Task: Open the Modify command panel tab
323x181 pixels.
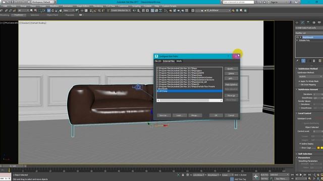Action: click(302, 22)
